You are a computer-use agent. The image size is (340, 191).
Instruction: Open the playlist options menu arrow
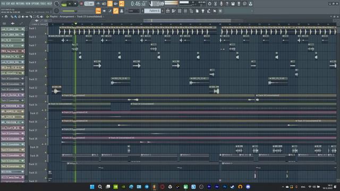tap(2, 16)
